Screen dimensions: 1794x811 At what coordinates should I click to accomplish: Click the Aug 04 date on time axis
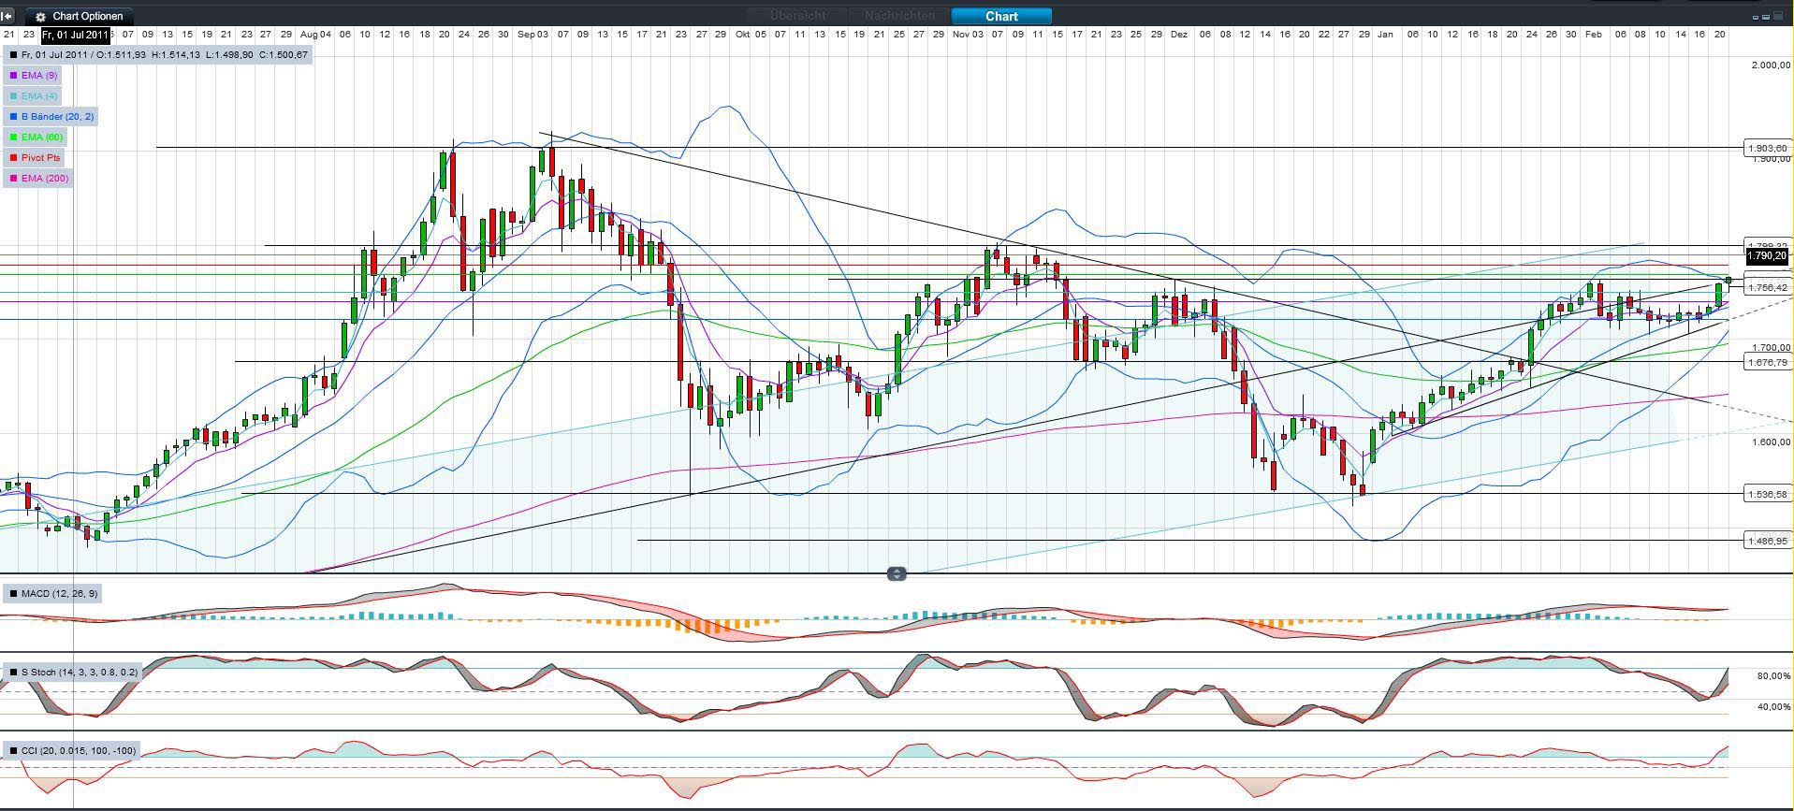click(x=316, y=35)
